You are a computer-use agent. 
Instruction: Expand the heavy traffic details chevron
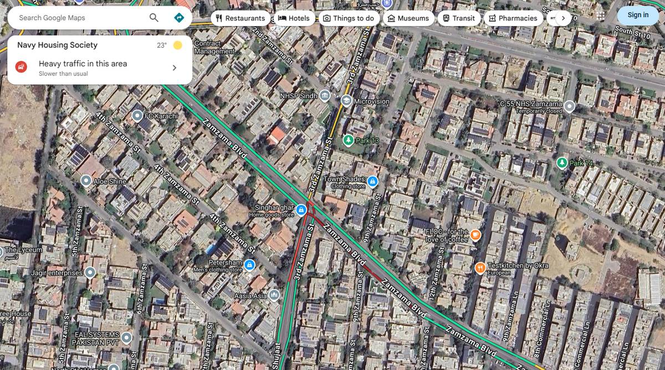pyautogui.click(x=174, y=68)
